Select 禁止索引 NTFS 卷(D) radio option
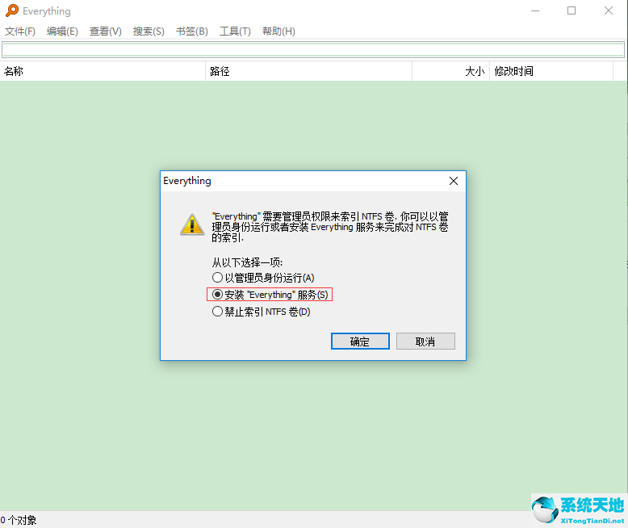This screenshot has height=528, width=628. coord(262,312)
